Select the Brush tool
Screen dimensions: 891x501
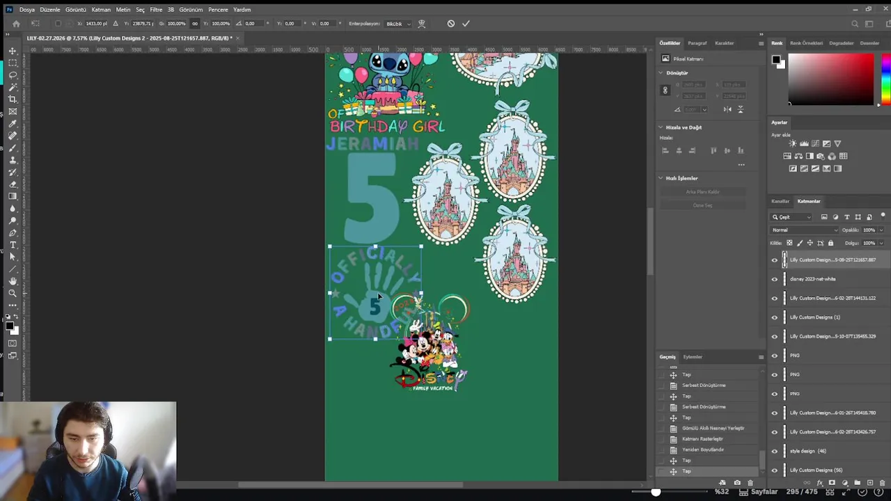[13, 148]
